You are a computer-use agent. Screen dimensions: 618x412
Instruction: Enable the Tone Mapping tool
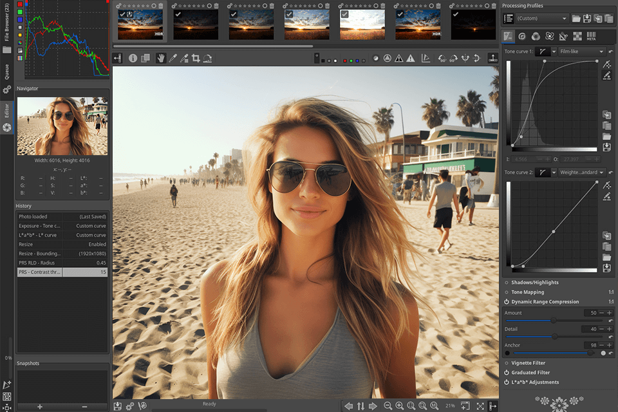[x=507, y=292]
